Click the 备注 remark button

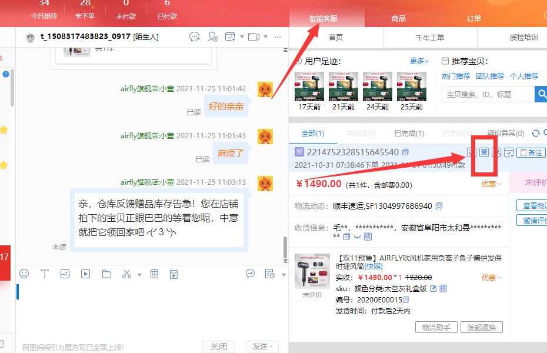(x=531, y=153)
